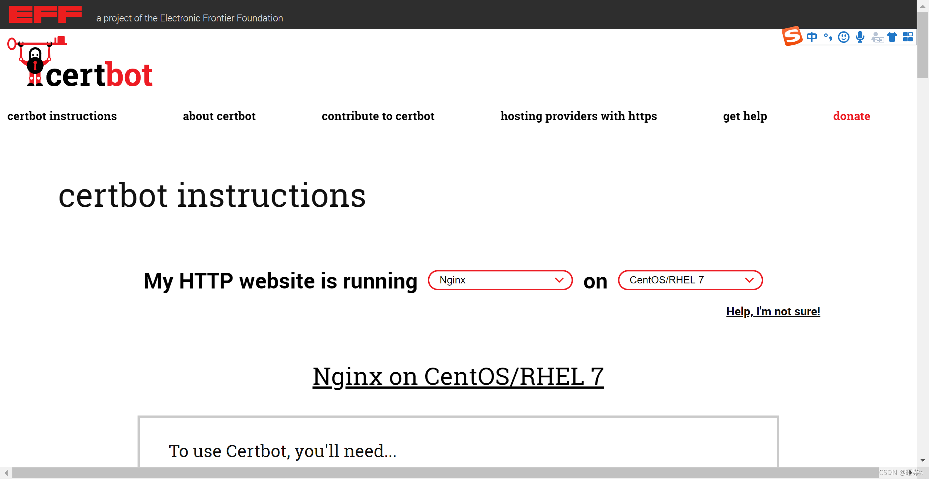This screenshot has height=479, width=929.
Task: Go to certbot instructions nav item
Action: pyautogui.click(x=62, y=116)
